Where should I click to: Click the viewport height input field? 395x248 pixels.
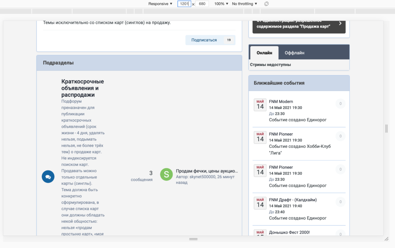202,4
